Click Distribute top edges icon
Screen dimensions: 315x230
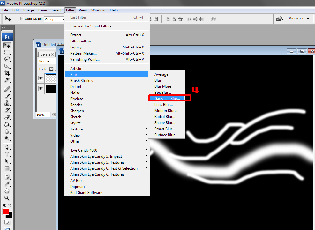pos(168,19)
